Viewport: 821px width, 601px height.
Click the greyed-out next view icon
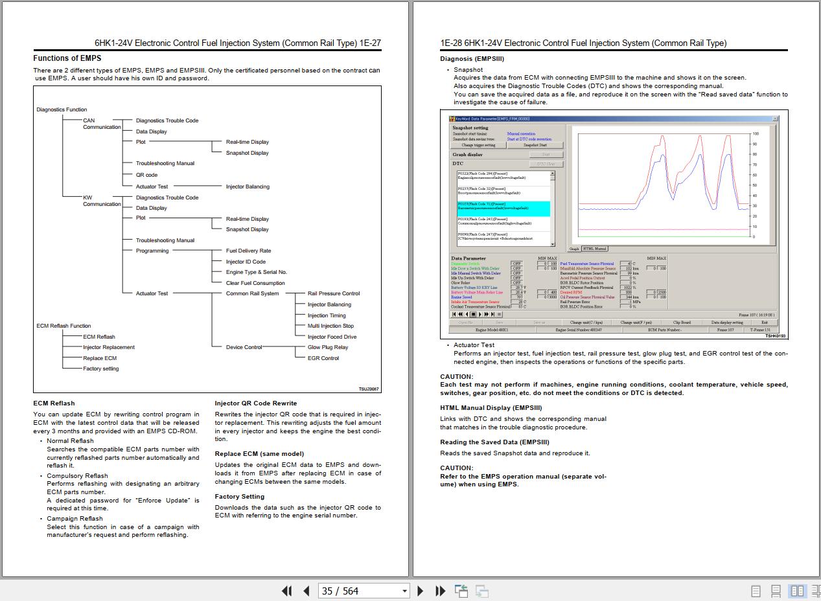(482, 591)
